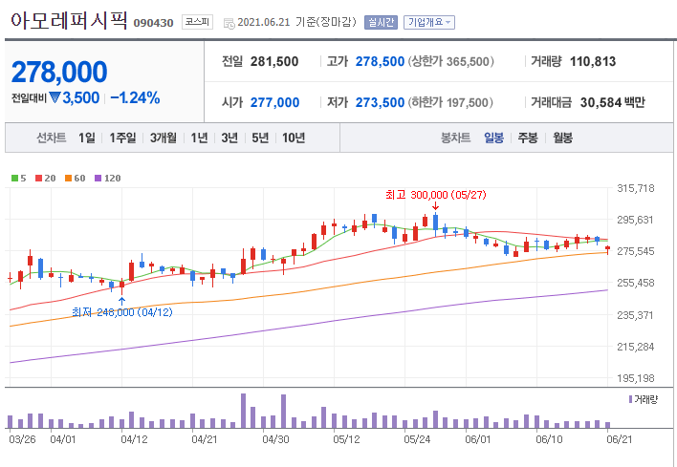Click the 04/12 date label on the axis
The width and height of the screenshot is (677, 467).
(x=134, y=440)
